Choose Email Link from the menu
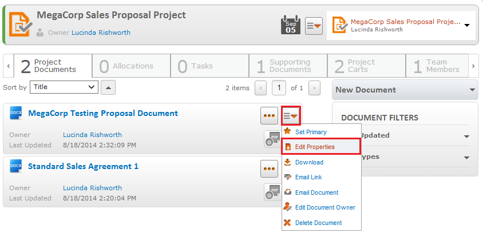The width and height of the screenshot is (483, 233). pos(321,177)
